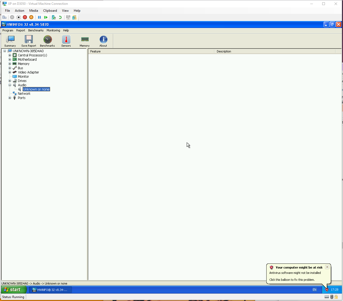Image resolution: width=343 pixels, height=301 pixels.
Task: Open the Monitoring menu
Action: (x=53, y=30)
